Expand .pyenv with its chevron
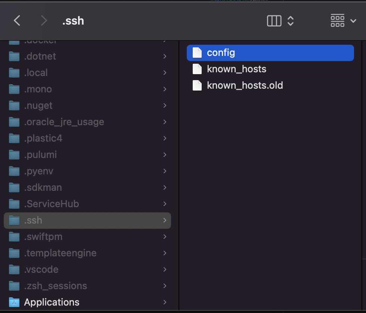The image size is (366, 313). click(x=165, y=171)
